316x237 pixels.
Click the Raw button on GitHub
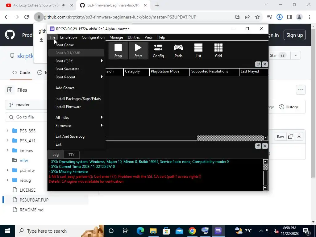click(280, 136)
